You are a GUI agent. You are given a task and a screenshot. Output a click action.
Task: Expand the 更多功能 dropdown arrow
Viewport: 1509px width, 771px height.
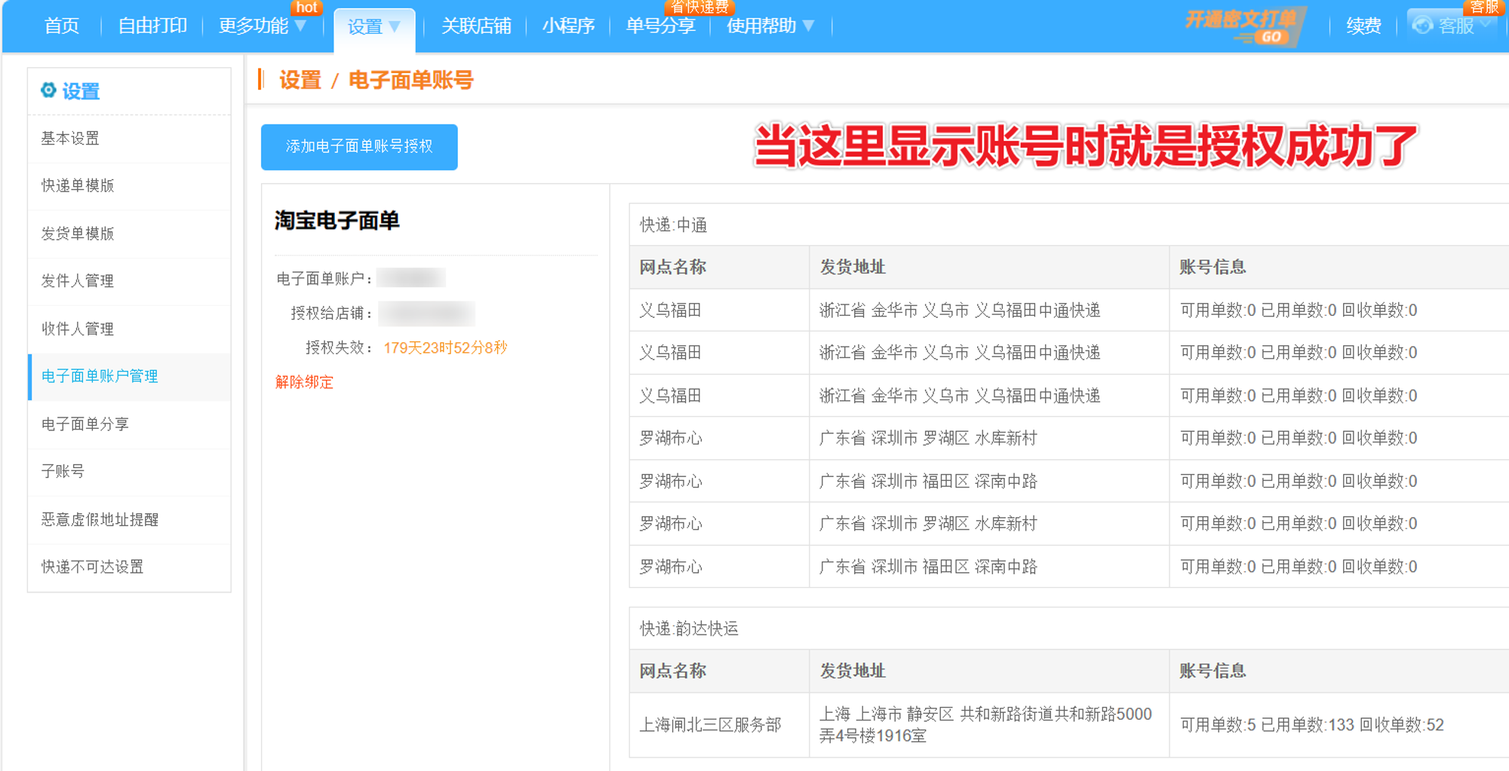coord(300,26)
